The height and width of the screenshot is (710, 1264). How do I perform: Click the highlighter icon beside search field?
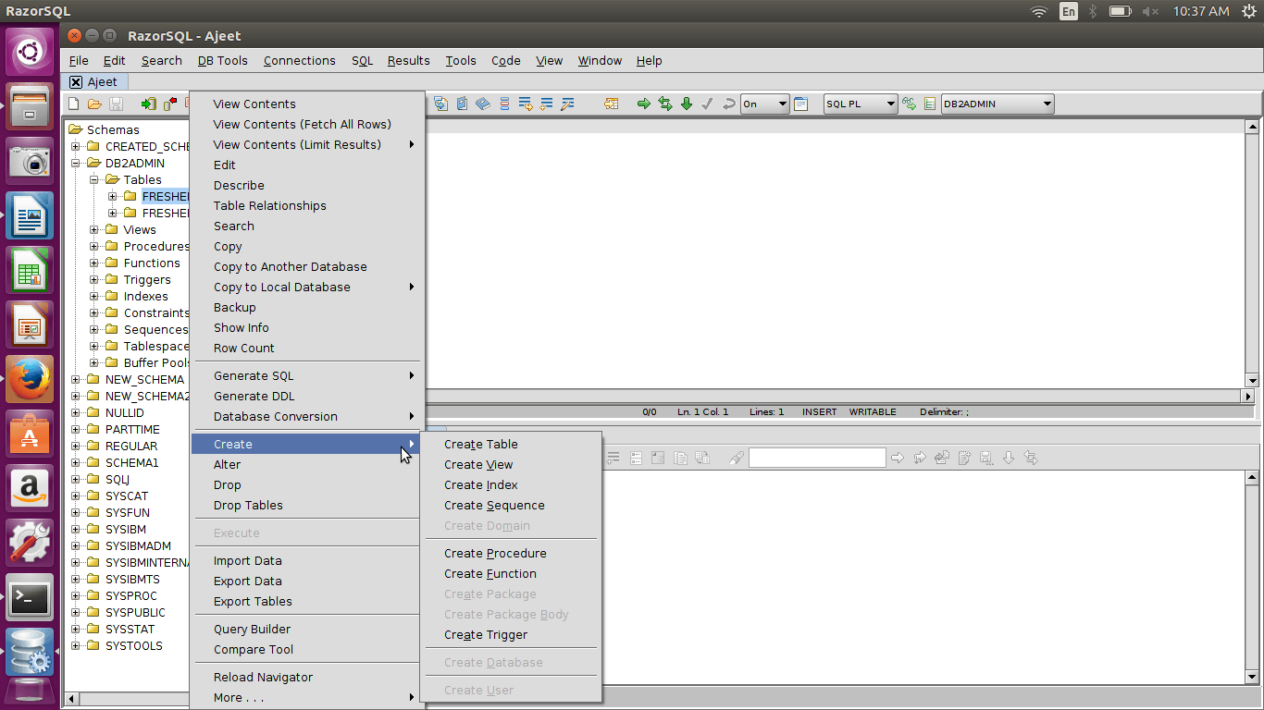pos(737,458)
